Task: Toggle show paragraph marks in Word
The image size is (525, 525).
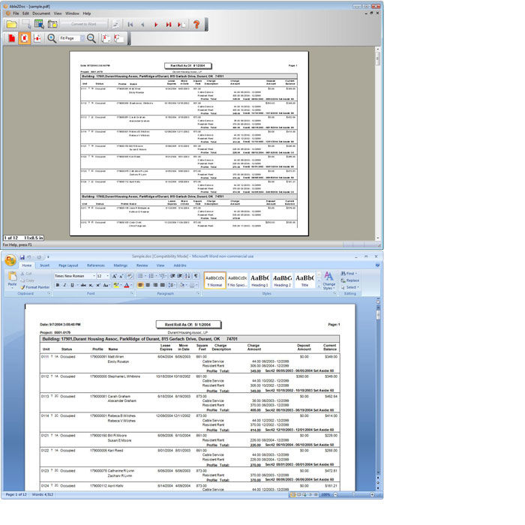Action: pos(196,275)
